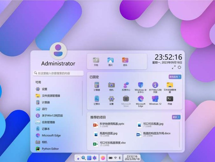
Task: Click the taskbar clock showing 2023/09/18
Action: 132,158
